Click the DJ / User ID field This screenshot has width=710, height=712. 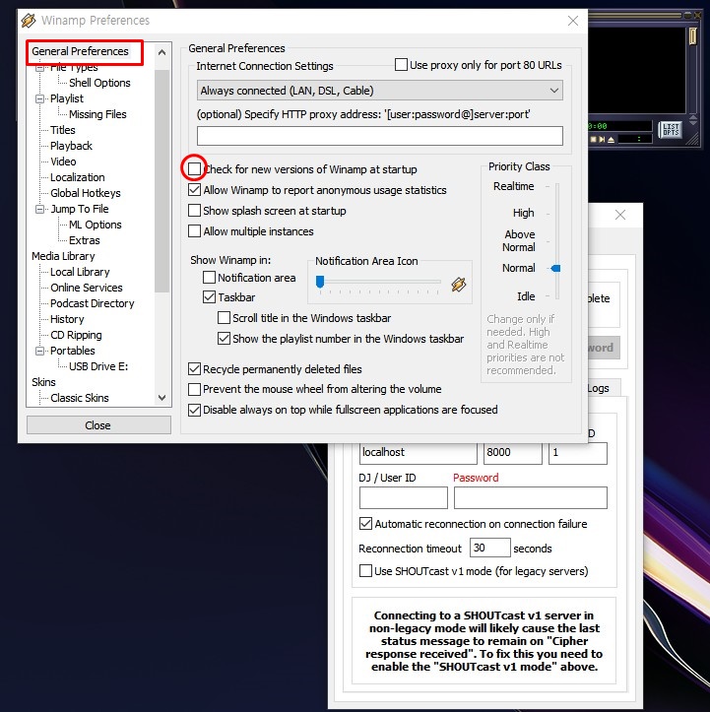[404, 497]
